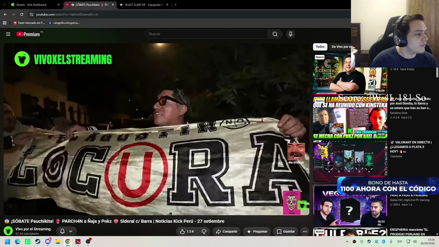Dislike the video with thumbs-down button

204,232
